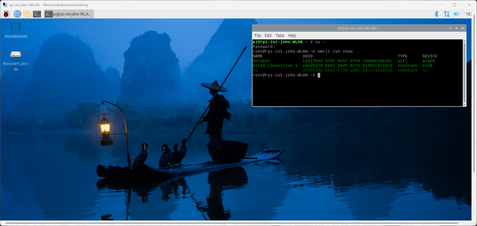This screenshot has height=226, width=477.
Task: Activate the pi@rpi-iot-jsho-WLA taskbar window button
Action: pos(69,14)
